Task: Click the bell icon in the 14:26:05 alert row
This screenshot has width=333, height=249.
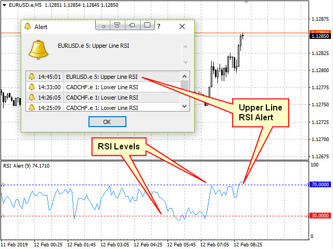Action: pos(32,97)
